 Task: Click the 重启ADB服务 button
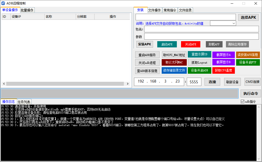click(147, 55)
